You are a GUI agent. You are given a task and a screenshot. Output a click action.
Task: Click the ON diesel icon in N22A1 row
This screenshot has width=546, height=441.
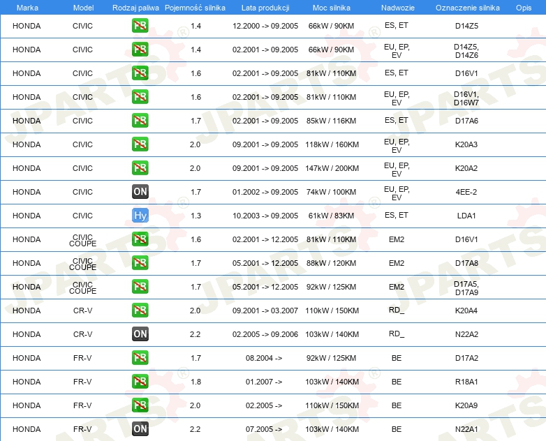pos(140,429)
